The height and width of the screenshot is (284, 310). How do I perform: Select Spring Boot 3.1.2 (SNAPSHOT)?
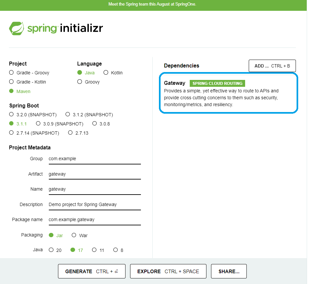tap(89, 115)
